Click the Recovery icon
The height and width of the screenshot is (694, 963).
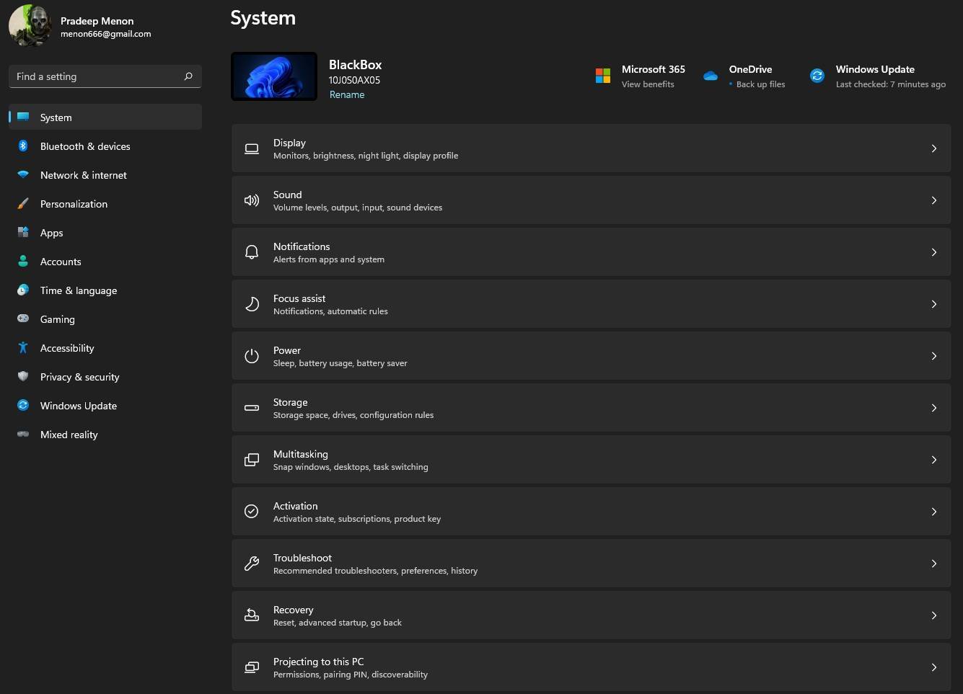click(252, 615)
